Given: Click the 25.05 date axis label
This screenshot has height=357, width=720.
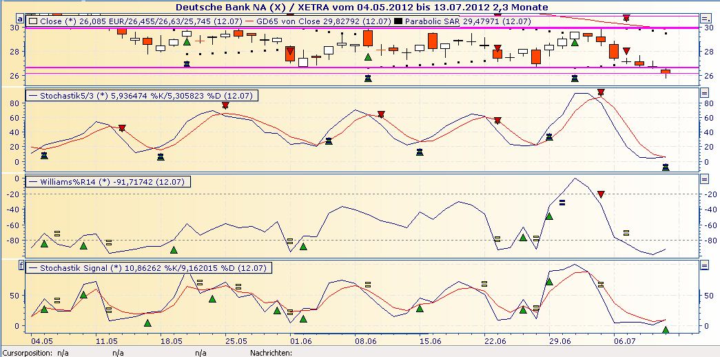Looking at the screenshot, I should pyautogui.click(x=235, y=341).
